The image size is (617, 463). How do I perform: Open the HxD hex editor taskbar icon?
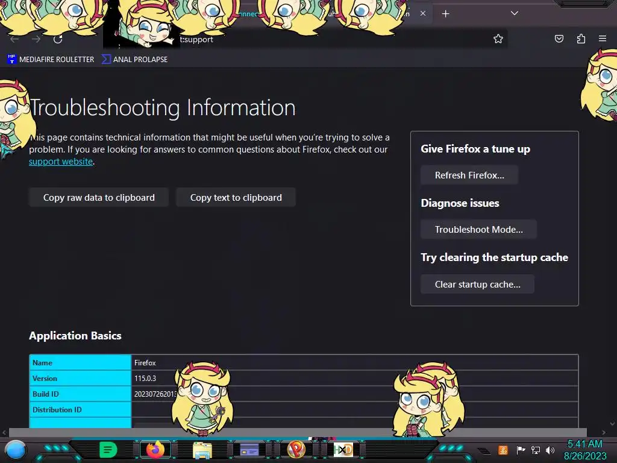pos(343,450)
